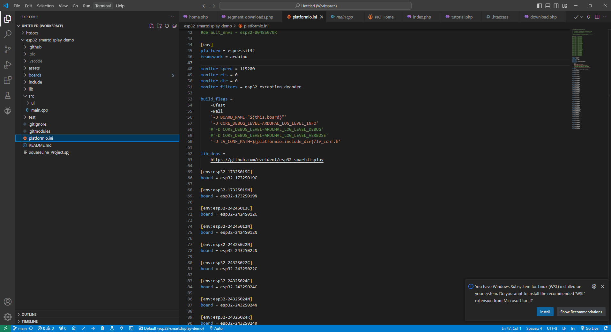Switch to the .htaccess tab
Viewport: 611px width, 332px height.
coord(500,17)
